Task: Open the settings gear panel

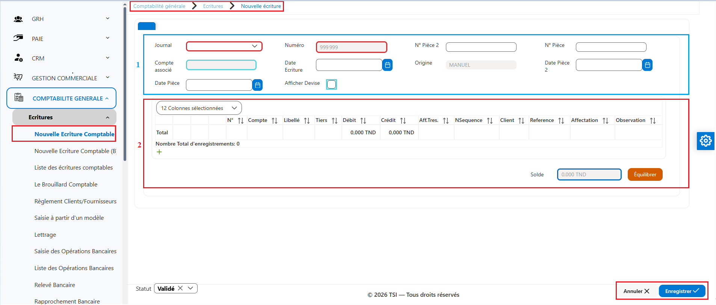Action: pos(705,141)
